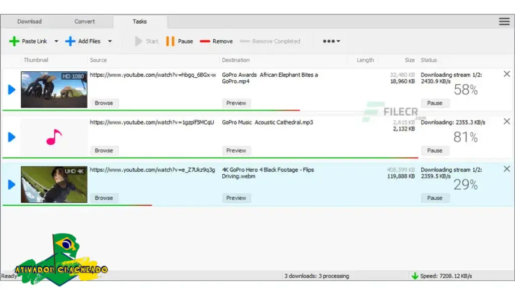Click the Start label in toolbar
The width and height of the screenshot is (515, 289).
point(152,41)
